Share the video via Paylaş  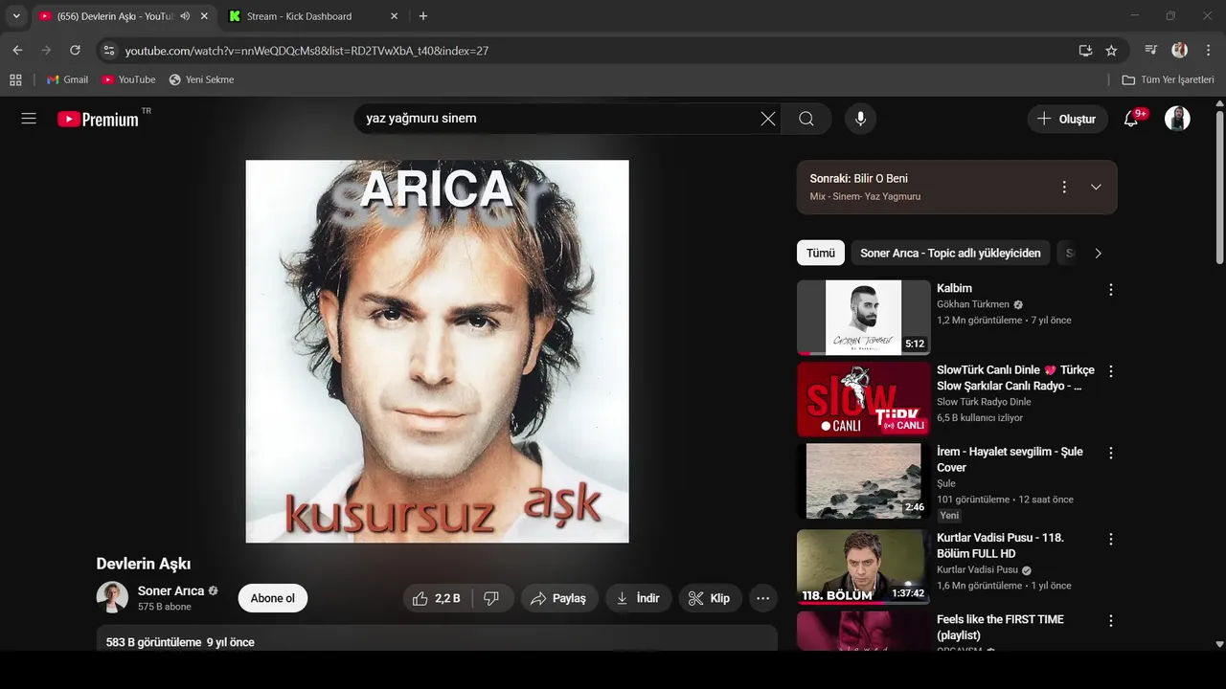pos(559,598)
